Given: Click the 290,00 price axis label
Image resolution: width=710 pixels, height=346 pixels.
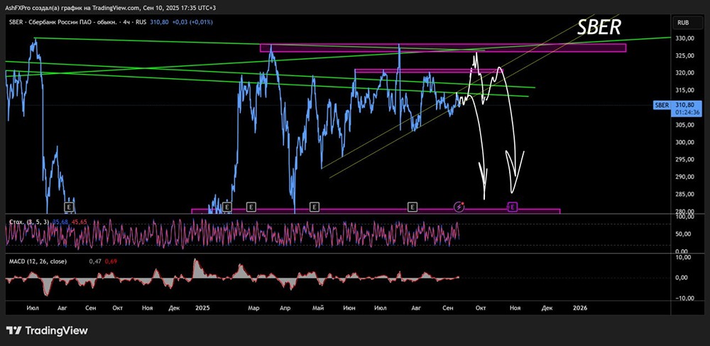Looking at the screenshot, I should 685,177.
